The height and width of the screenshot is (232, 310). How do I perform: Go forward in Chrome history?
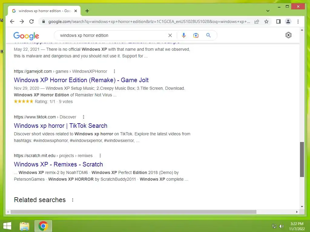(x=22, y=21)
